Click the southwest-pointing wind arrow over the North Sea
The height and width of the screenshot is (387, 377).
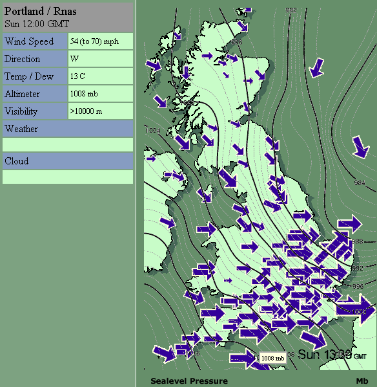316,68
